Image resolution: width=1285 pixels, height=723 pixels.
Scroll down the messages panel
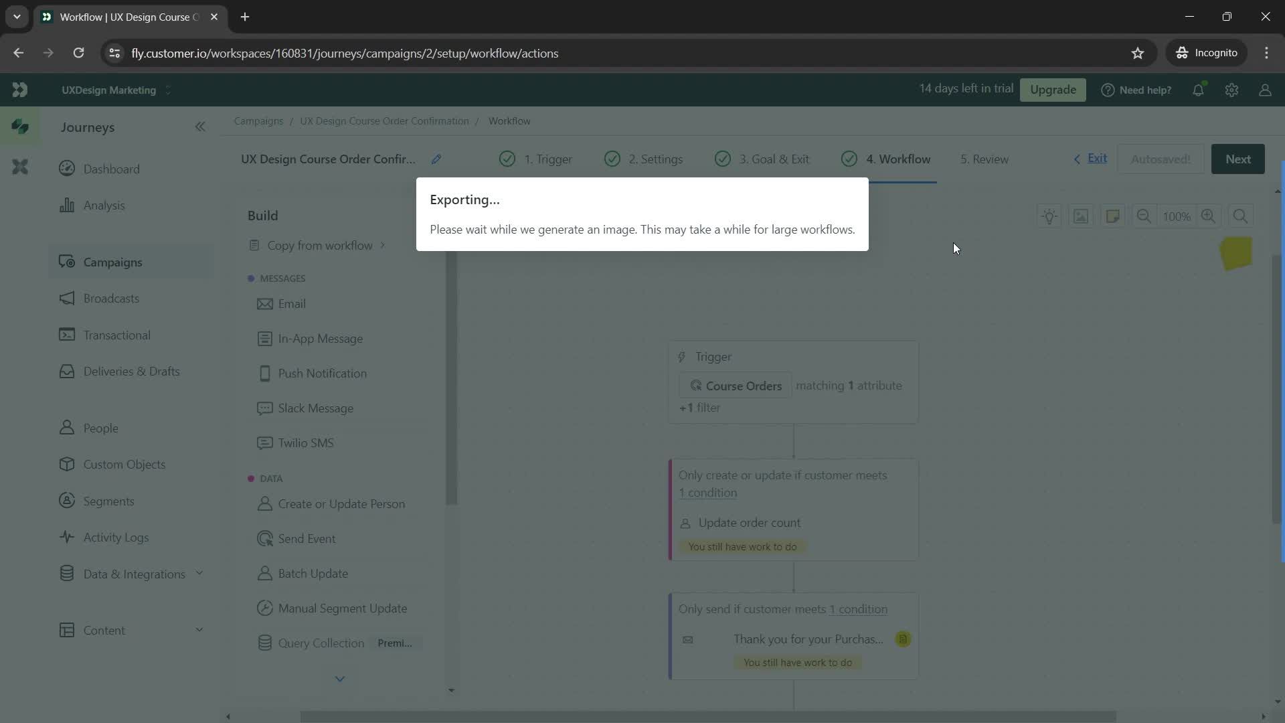pyautogui.click(x=340, y=679)
